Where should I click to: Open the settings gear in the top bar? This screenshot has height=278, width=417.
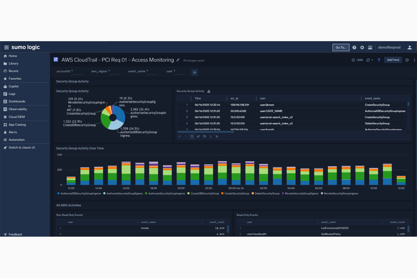(362, 47)
